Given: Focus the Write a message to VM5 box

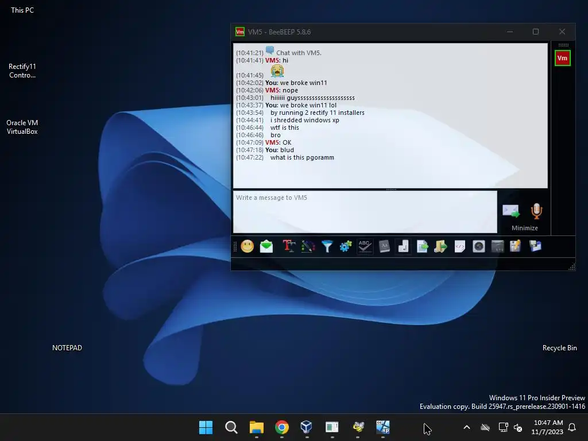Looking at the screenshot, I should pos(365,212).
